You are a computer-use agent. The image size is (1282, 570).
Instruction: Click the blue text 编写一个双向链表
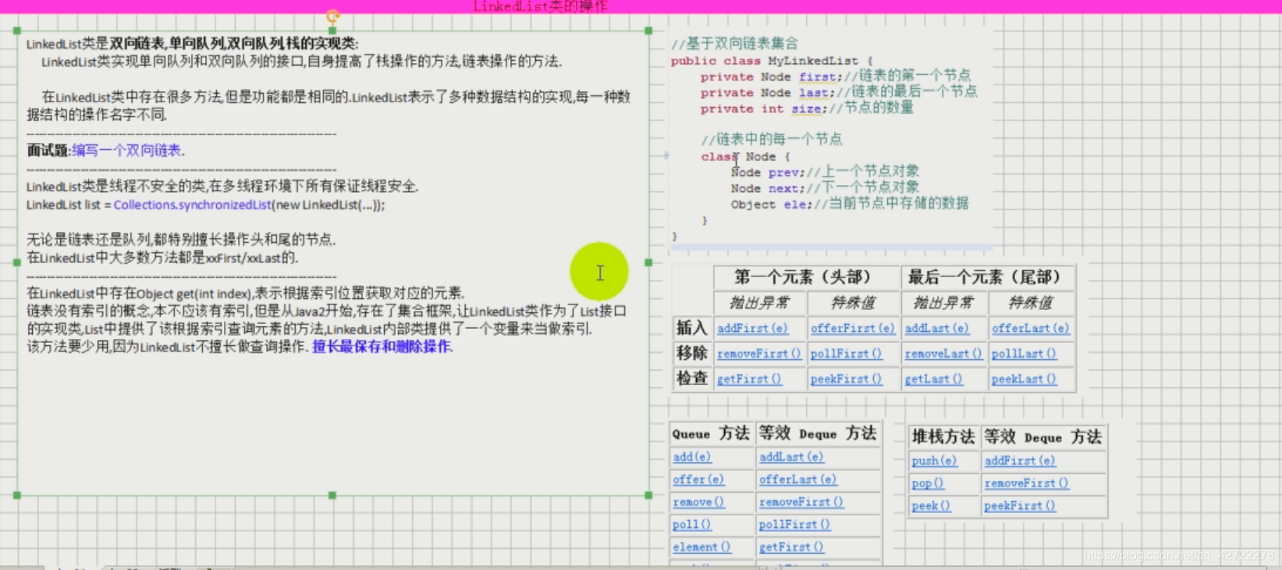point(128,150)
